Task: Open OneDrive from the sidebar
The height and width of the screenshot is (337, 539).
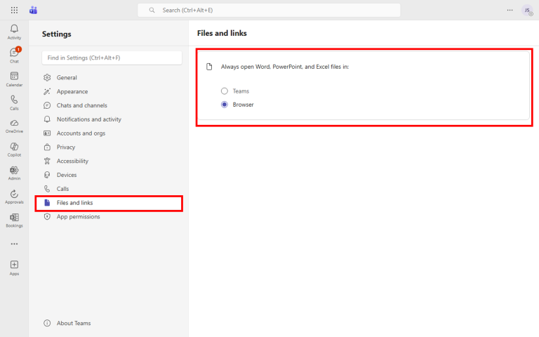Action: click(x=14, y=125)
